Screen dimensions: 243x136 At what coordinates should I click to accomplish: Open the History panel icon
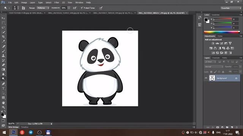coord(200,18)
